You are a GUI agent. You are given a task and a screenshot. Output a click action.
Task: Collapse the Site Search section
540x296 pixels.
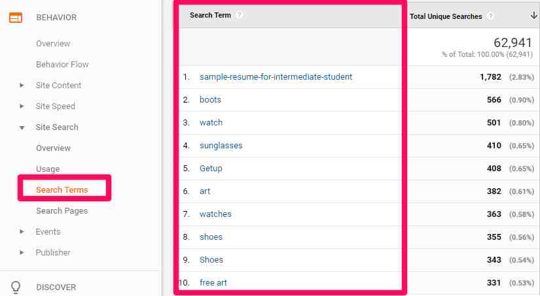[22, 127]
